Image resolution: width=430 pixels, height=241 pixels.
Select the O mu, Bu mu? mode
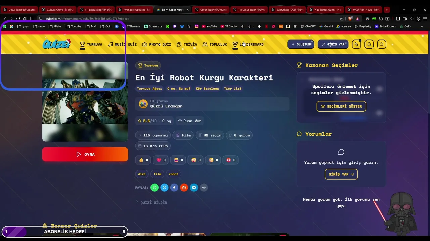[x=179, y=89]
